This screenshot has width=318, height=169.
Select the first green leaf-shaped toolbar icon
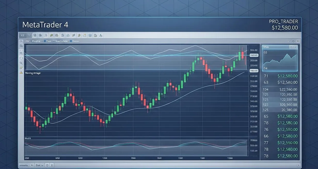click(51, 35)
